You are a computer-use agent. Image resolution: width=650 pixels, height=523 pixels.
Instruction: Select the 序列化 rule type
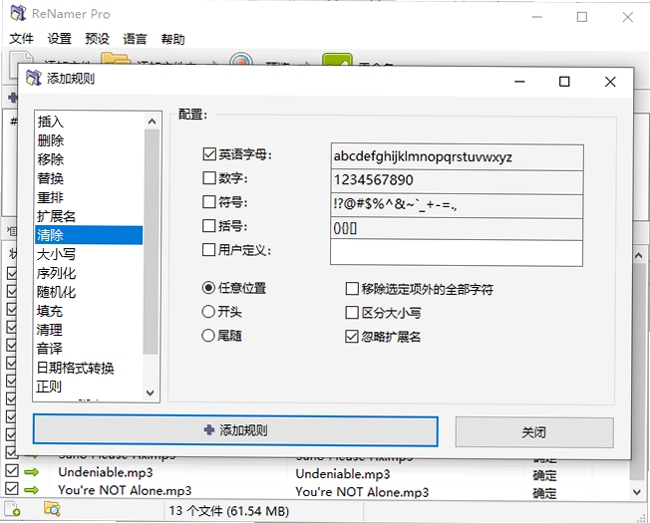tap(89, 273)
